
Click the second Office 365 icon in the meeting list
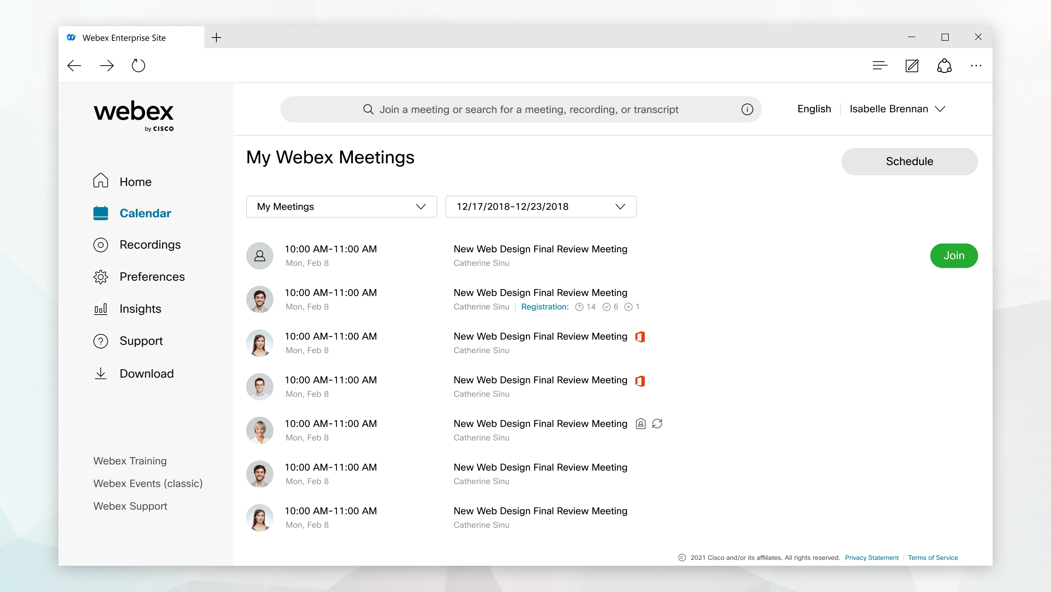640,381
